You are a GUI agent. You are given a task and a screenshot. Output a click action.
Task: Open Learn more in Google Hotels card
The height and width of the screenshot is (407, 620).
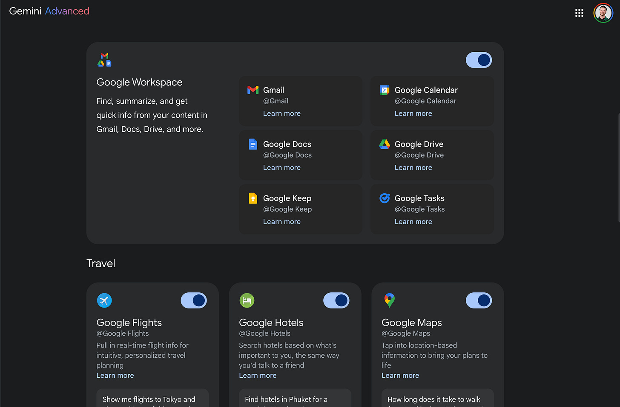pyautogui.click(x=258, y=375)
